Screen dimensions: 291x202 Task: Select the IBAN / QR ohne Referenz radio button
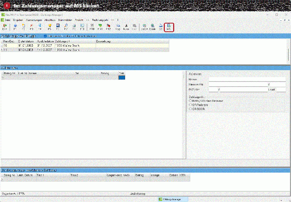(190, 101)
